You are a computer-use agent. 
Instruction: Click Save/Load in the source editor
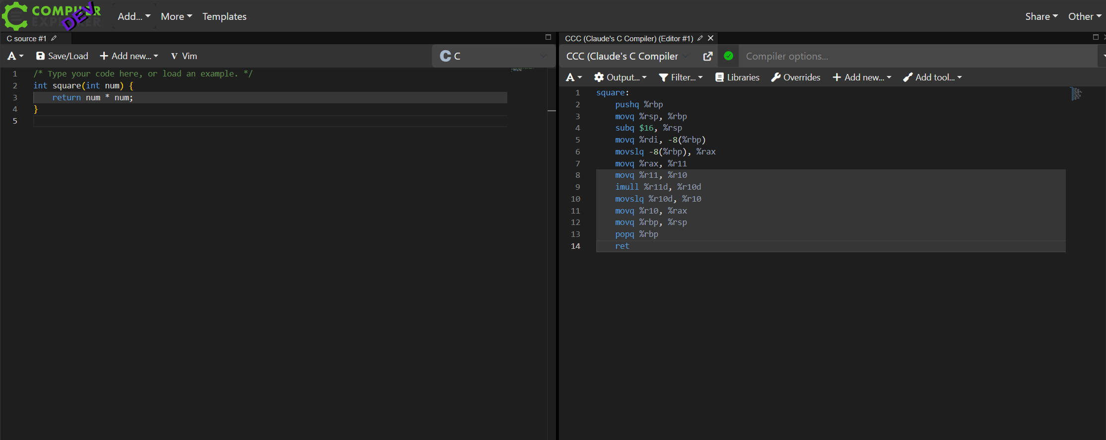coord(62,56)
